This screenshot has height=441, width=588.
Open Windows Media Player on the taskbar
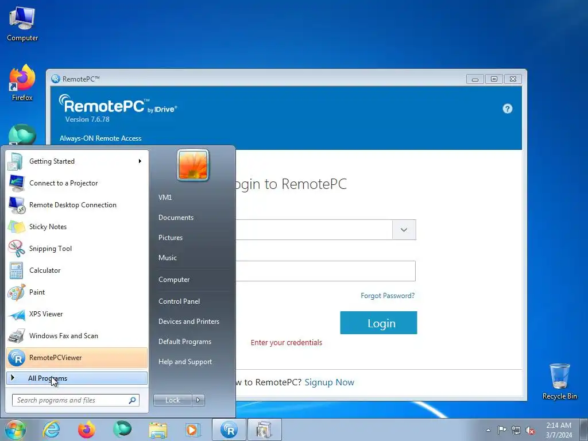point(193,430)
